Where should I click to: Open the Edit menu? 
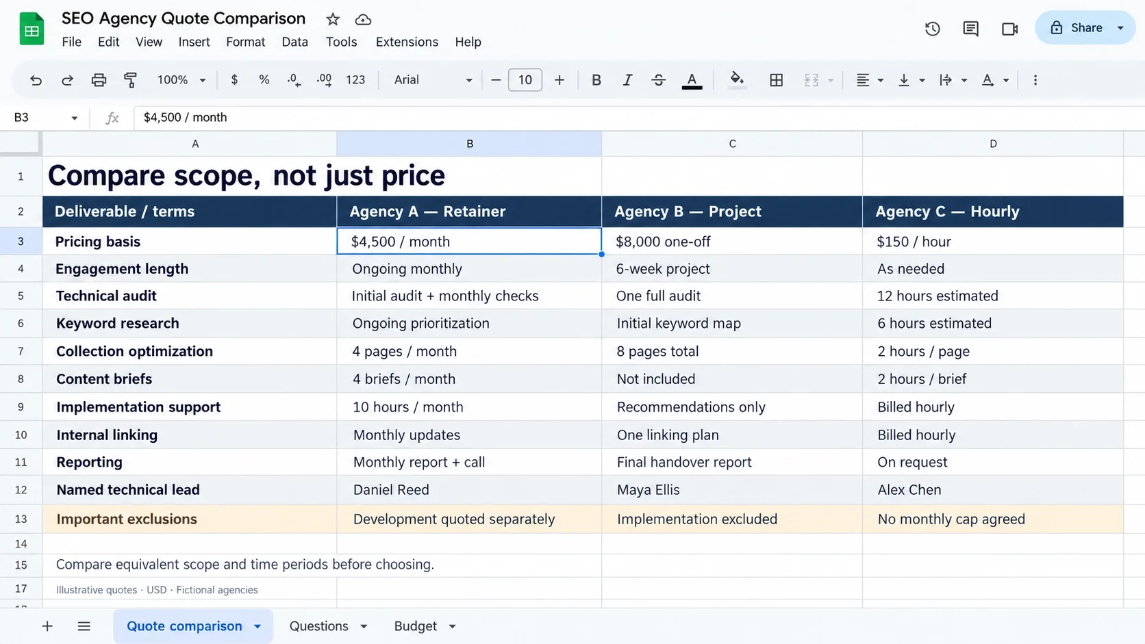tap(108, 42)
